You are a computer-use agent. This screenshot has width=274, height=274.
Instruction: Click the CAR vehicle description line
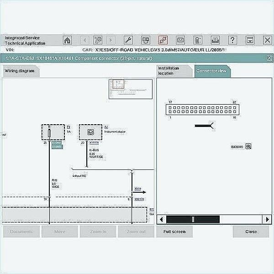[153, 50]
